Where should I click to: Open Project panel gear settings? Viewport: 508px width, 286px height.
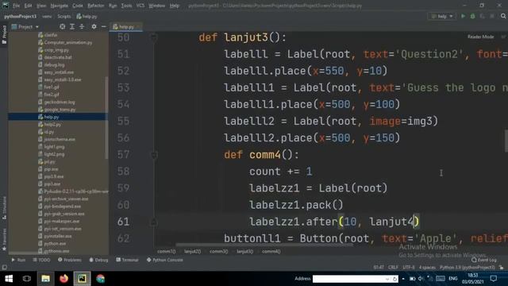point(94,26)
